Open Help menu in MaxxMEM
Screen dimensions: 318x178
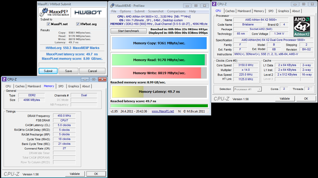point(192,11)
